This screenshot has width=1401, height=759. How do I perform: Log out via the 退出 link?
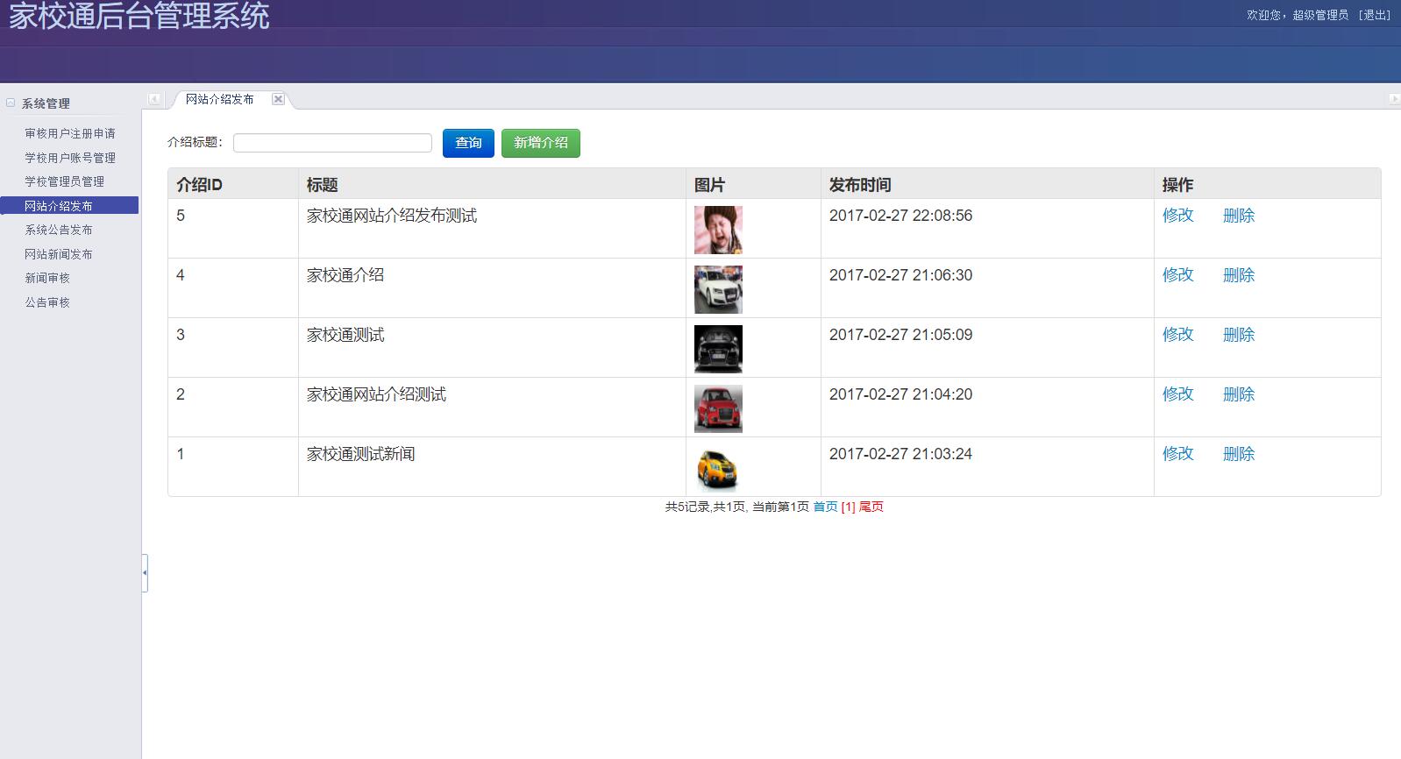(x=1375, y=15)
